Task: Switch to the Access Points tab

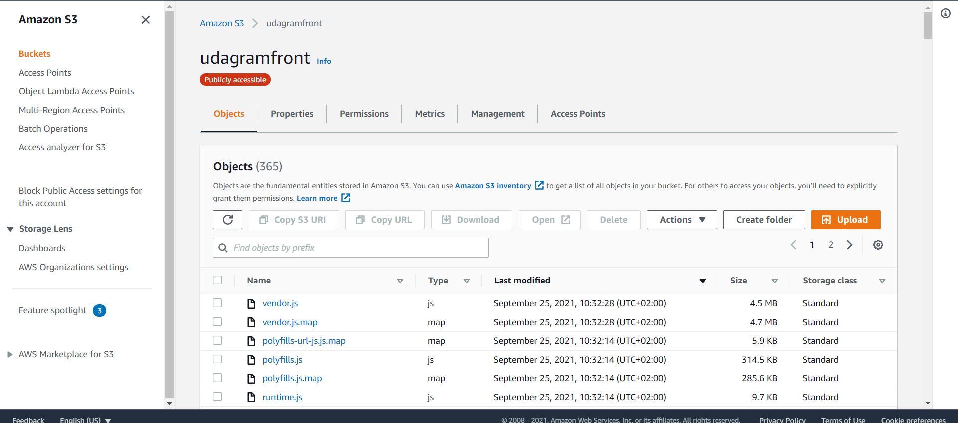Action: pos(578,114)
